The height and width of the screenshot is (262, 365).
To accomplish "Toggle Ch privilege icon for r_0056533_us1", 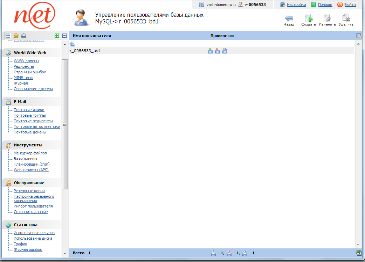I will tap(225, 51).
